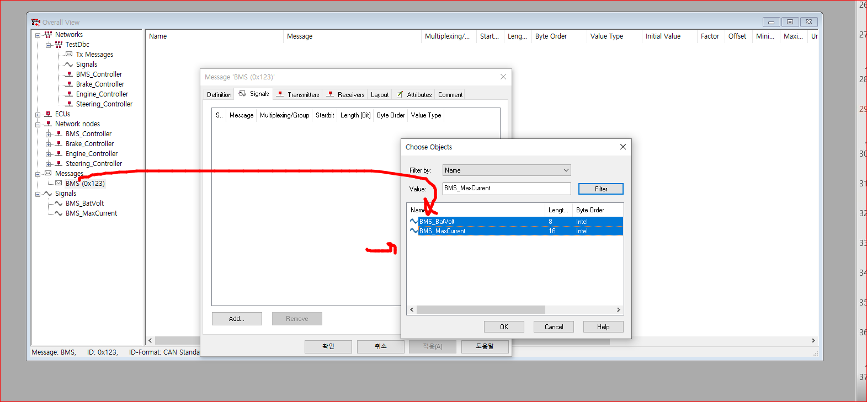Click the Choose Objects scroll right arrow

tap(619, 310)
